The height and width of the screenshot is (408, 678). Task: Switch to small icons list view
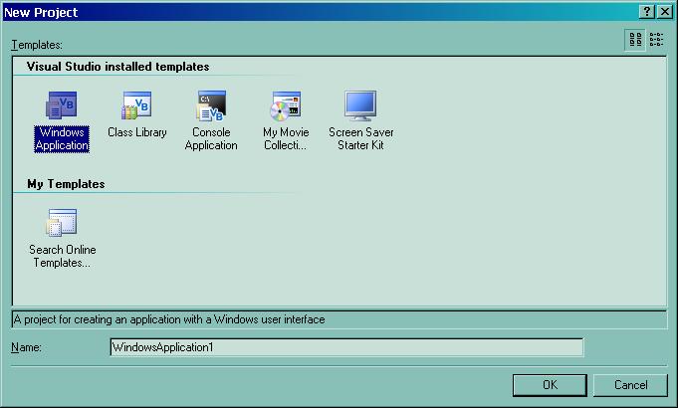point(656,40)
